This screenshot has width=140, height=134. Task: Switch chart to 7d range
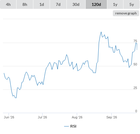(x=58, y=4)
